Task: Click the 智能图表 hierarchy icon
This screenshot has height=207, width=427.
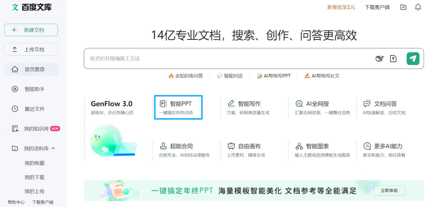Action: point(299,146)
